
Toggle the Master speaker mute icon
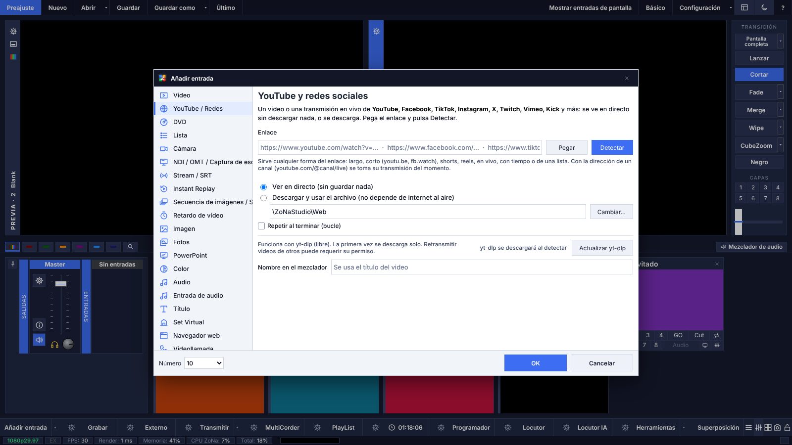[x=39, y=340]
